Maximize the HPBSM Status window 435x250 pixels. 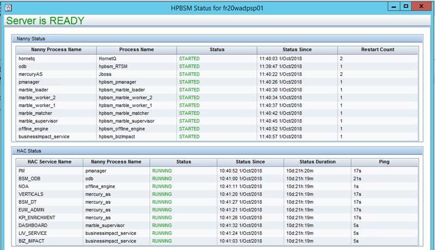tap(406, 7)
